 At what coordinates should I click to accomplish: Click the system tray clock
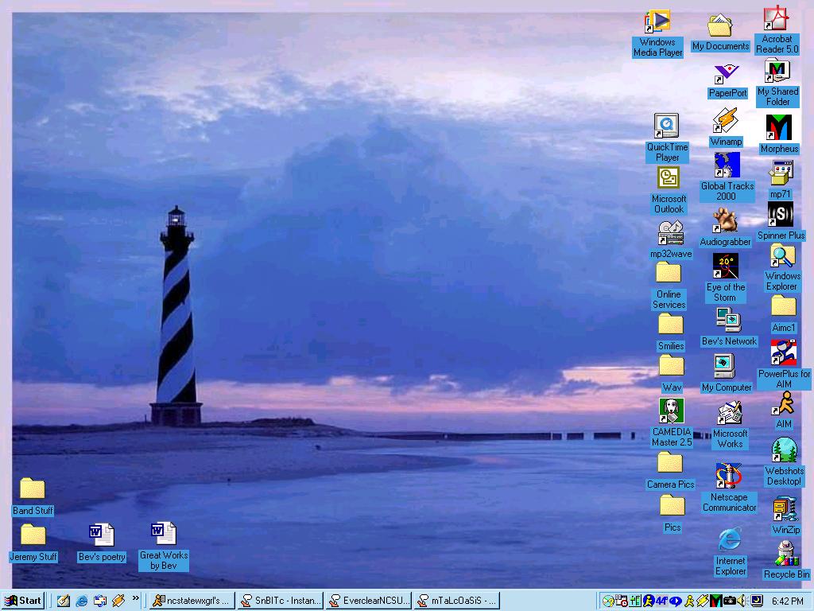[787, 601]
